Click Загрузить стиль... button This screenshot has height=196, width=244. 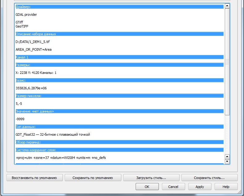click(151, 178)
